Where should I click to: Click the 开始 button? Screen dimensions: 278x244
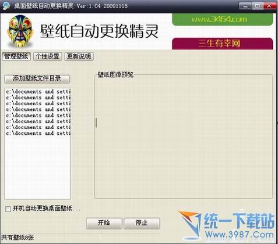104,223
